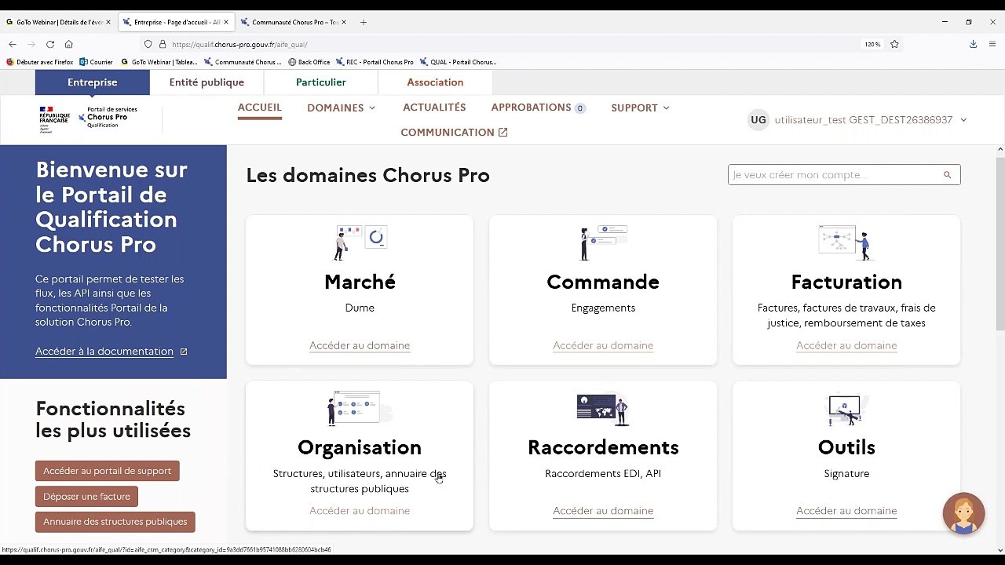The width and height of the screenshot is (1005, 565).
Task: Expand the DOMAINES dropdown menu
Action: point(342,108)
